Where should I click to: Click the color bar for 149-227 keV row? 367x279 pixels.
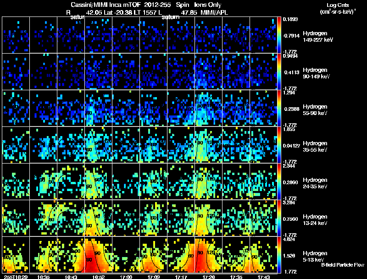click(279, 35)
